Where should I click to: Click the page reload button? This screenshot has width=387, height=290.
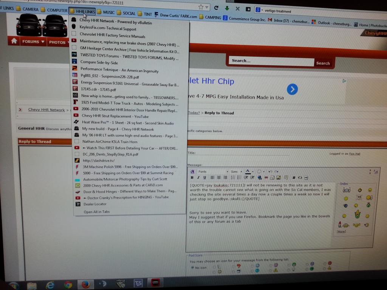(216, 8)
